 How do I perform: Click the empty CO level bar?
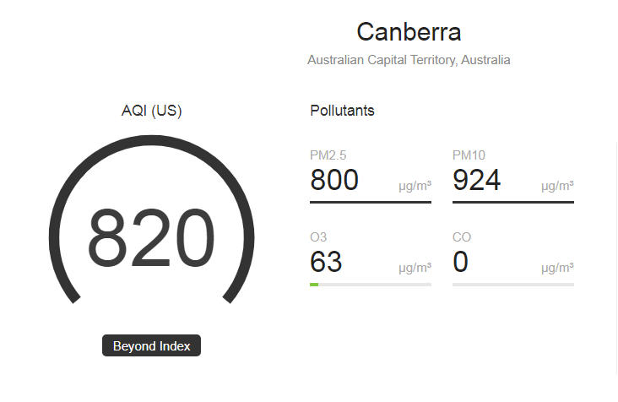click(513, 285)
